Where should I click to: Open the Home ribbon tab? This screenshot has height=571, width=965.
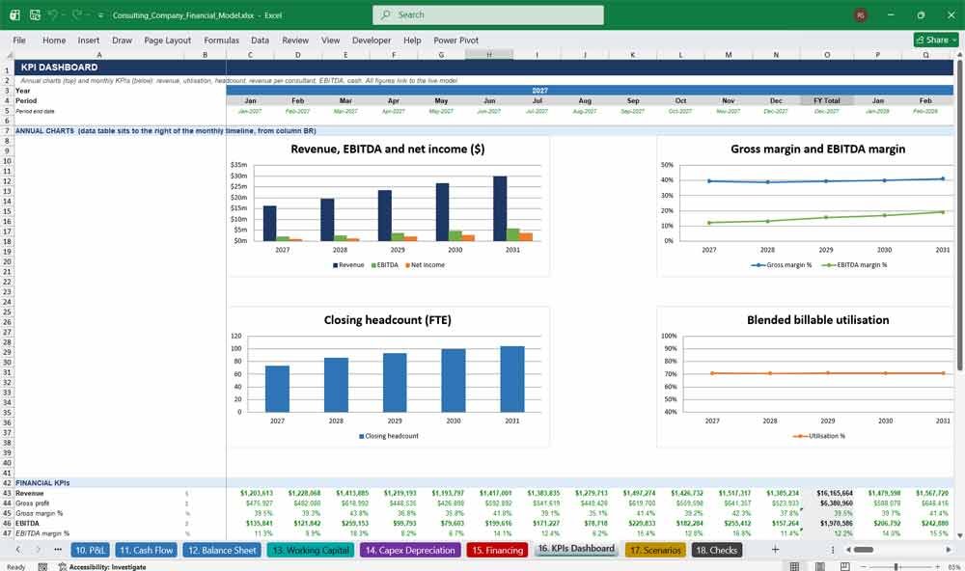click(x=54, y=40)
